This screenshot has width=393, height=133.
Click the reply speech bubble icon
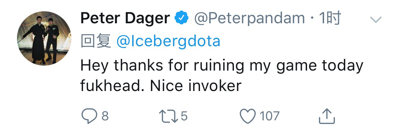(x=89, y=116)
